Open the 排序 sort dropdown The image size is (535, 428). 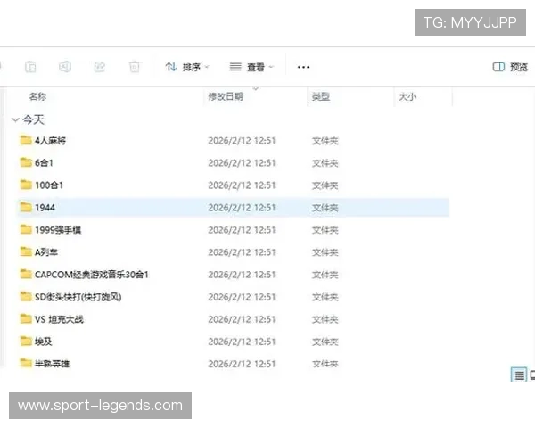[x=187, y=67]
